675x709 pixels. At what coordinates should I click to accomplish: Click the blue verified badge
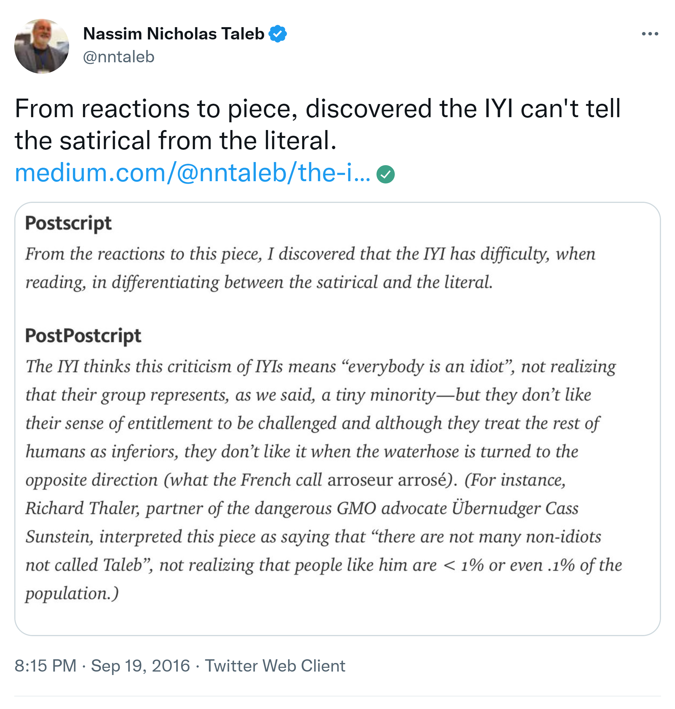pyautogui.click(x=278, y=34)
